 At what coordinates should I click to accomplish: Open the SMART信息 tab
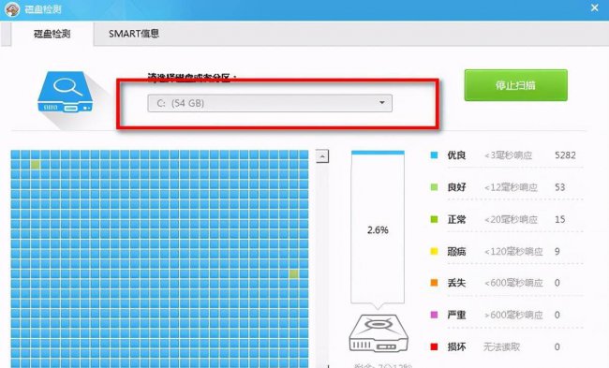tap(134, 34)
